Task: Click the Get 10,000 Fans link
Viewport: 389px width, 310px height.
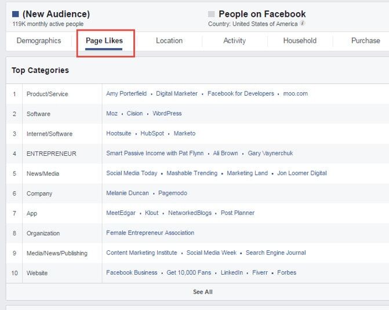Action: click(x=188, y=272)
